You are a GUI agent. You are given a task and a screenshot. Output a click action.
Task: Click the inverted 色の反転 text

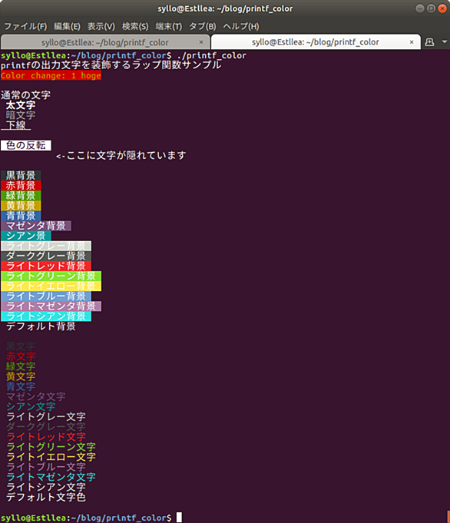tap(26, 145)
